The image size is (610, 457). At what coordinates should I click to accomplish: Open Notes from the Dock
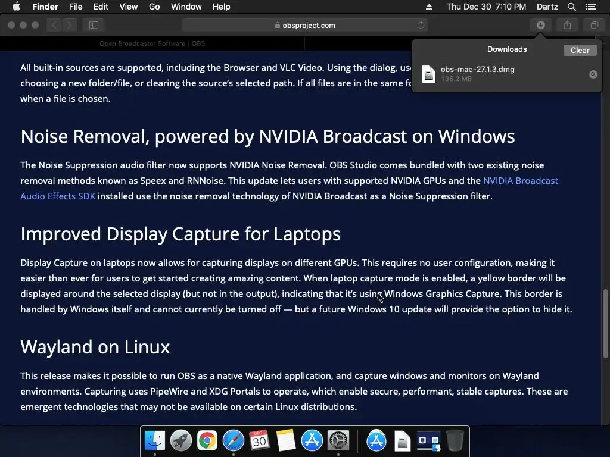click(x=286, y=440)
